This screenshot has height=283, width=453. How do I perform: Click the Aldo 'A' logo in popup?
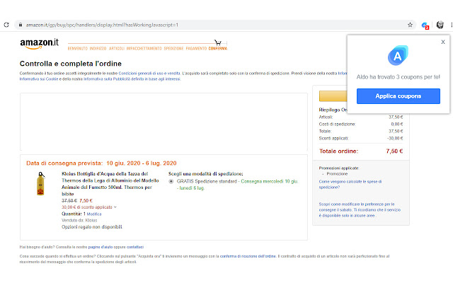398,55
